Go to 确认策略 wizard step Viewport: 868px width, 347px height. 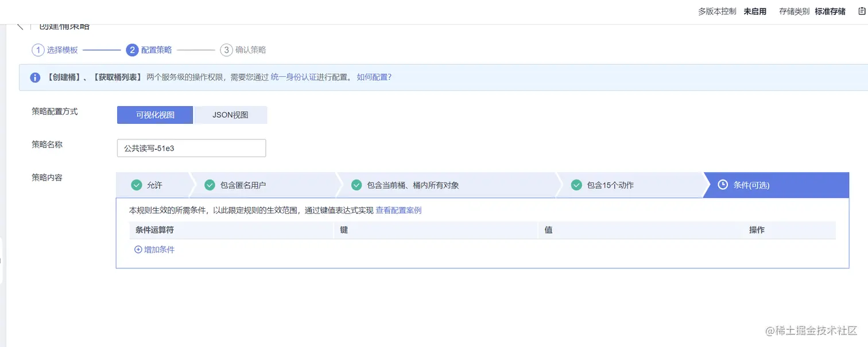250,50
